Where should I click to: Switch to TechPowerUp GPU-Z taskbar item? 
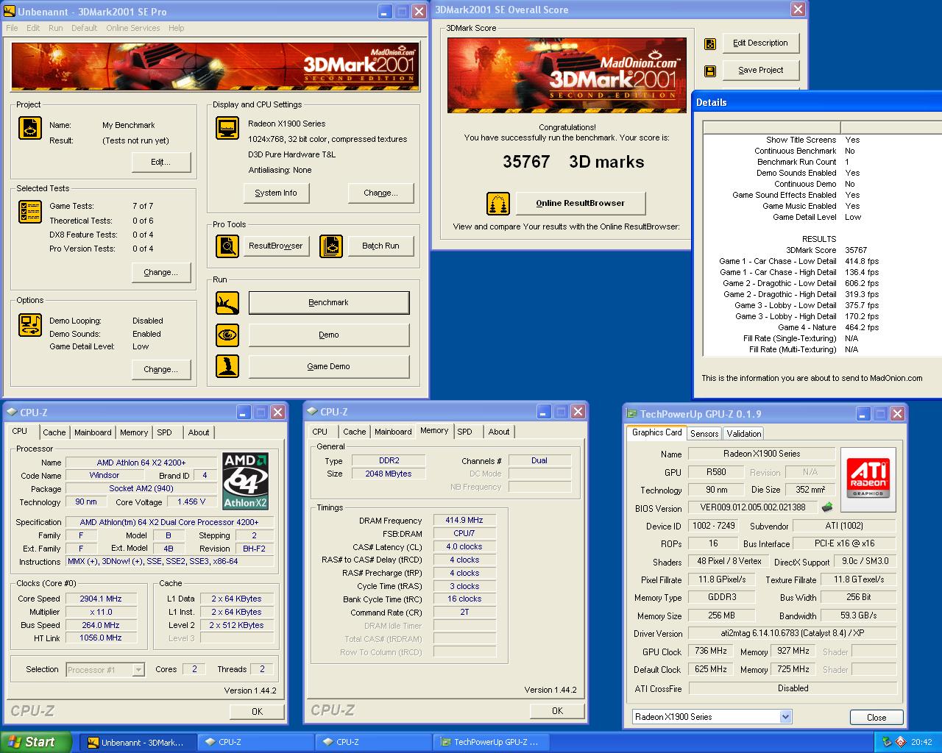[491, 742]
